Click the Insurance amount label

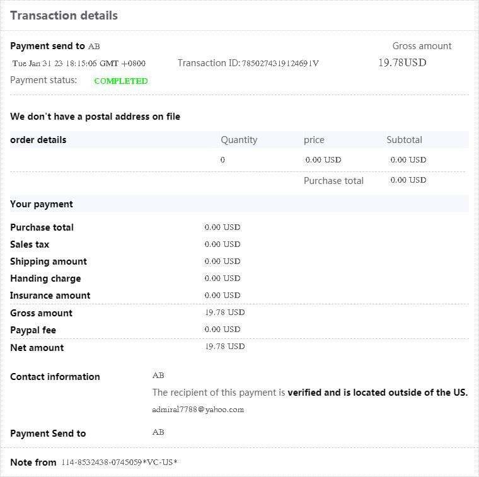50,296
